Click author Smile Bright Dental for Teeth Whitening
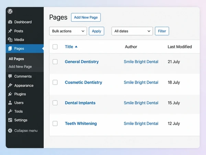206x155 pixels. point(141,123)
